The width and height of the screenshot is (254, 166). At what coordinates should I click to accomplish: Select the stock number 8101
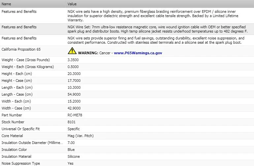pyautogui.click(x=72, y=122)
